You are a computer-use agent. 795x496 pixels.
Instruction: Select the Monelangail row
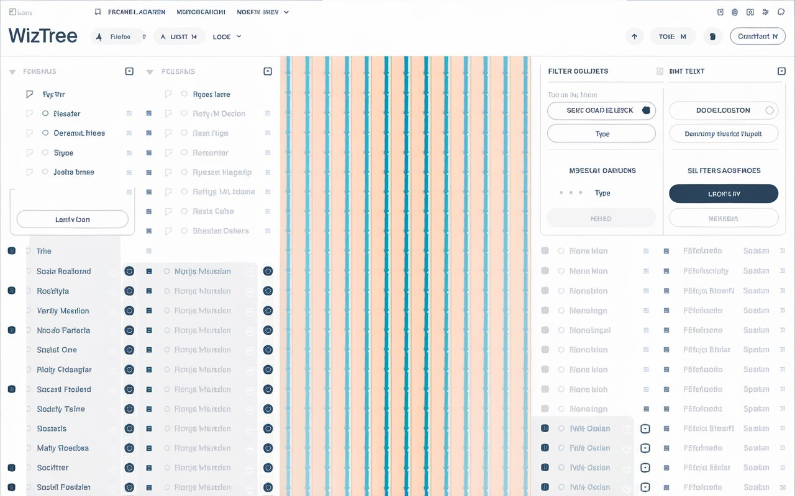[589, 330]
